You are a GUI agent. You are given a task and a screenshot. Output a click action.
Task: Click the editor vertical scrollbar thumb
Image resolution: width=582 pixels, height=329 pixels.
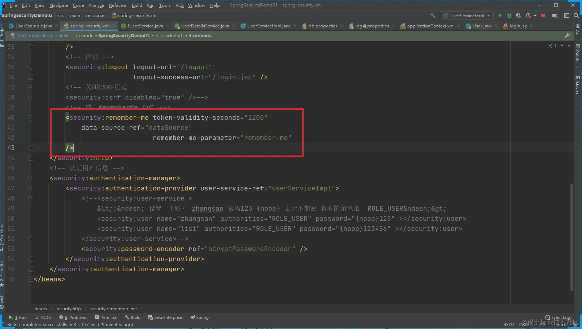572,237
